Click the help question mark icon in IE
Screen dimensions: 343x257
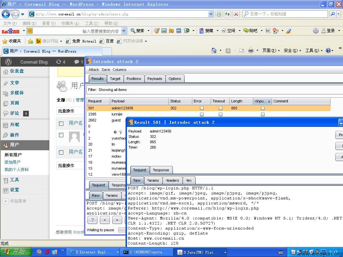point(328,51)
